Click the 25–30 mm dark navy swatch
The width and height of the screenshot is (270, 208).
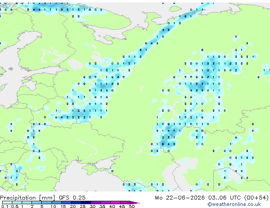[x=86, y=202]
